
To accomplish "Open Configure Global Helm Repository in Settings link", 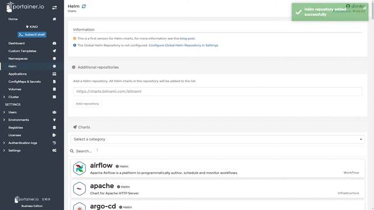I will click(183, 45).
